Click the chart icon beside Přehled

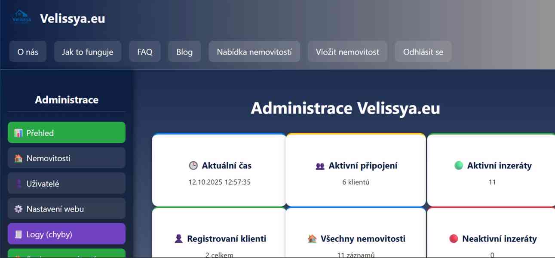click(x=18, y=133)
